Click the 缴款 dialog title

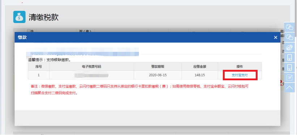tap(22, 37)
